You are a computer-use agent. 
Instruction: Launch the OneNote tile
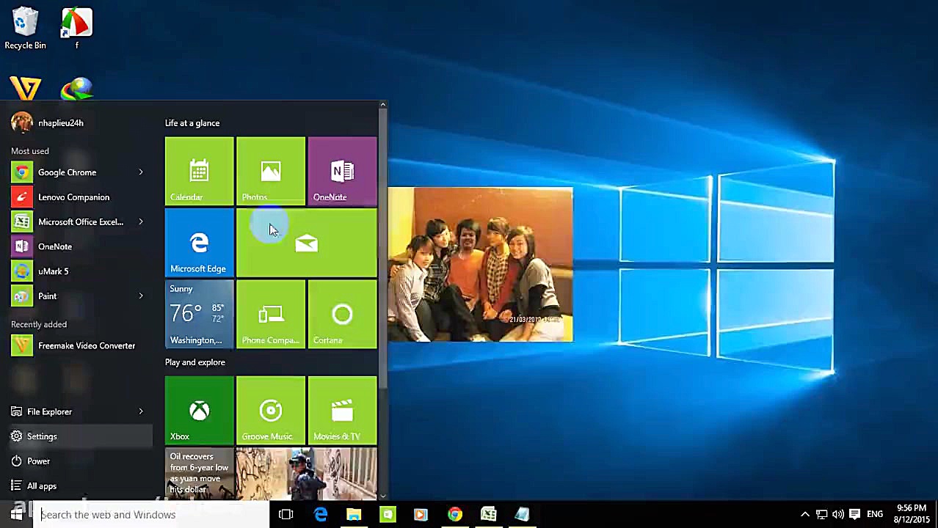point(342,171)
